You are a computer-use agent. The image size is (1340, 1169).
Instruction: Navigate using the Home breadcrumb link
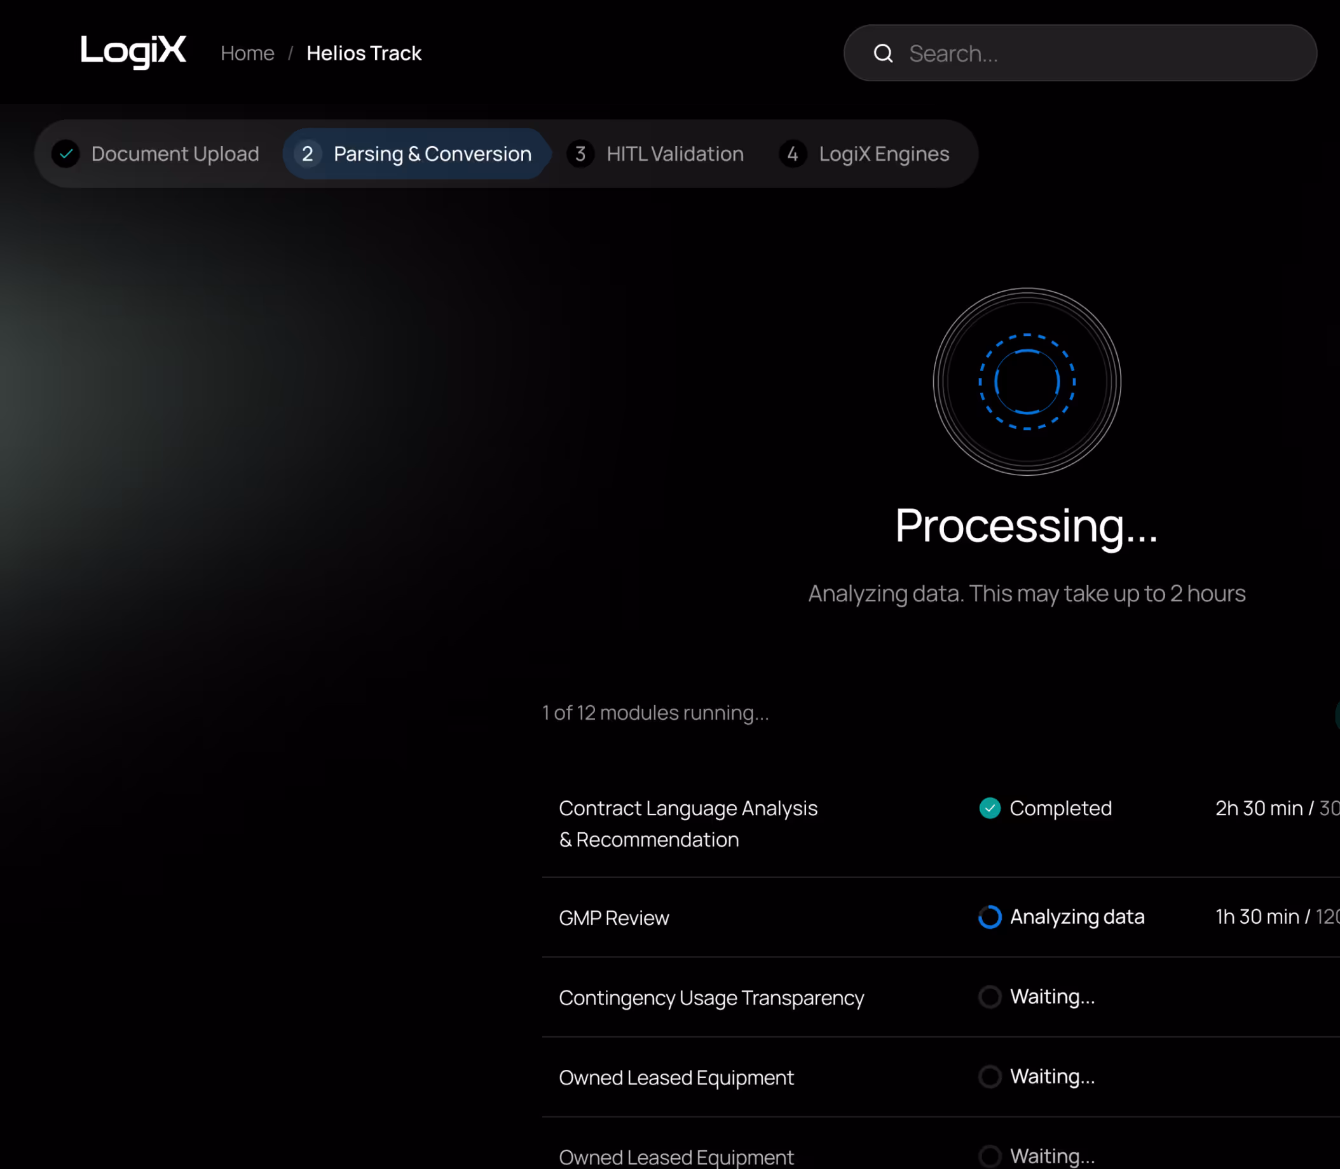[247, 53]
